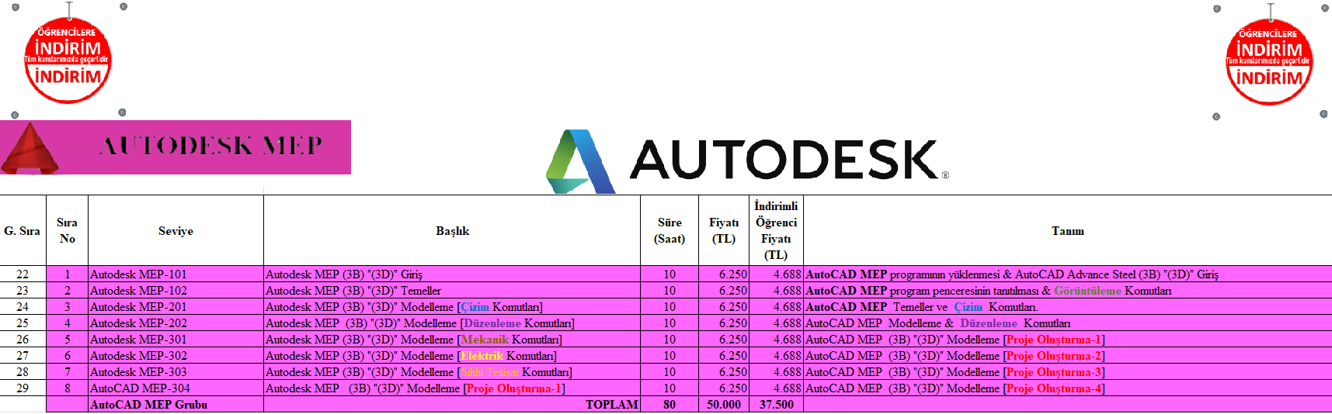Screen dimensions: 1332x414
Task: Click discounted total cell 37.500
Action: coord(776,405)
